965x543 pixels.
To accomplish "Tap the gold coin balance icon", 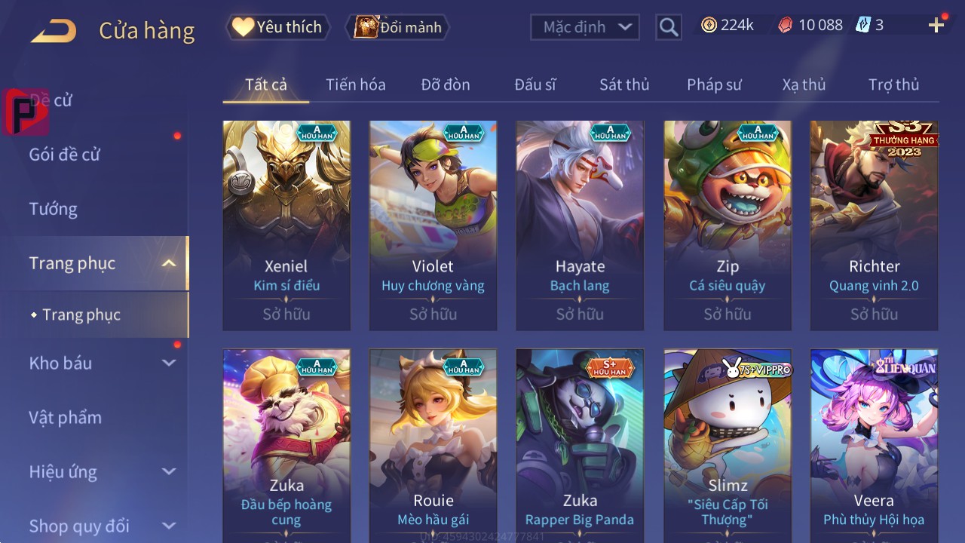I will [709, 25].
